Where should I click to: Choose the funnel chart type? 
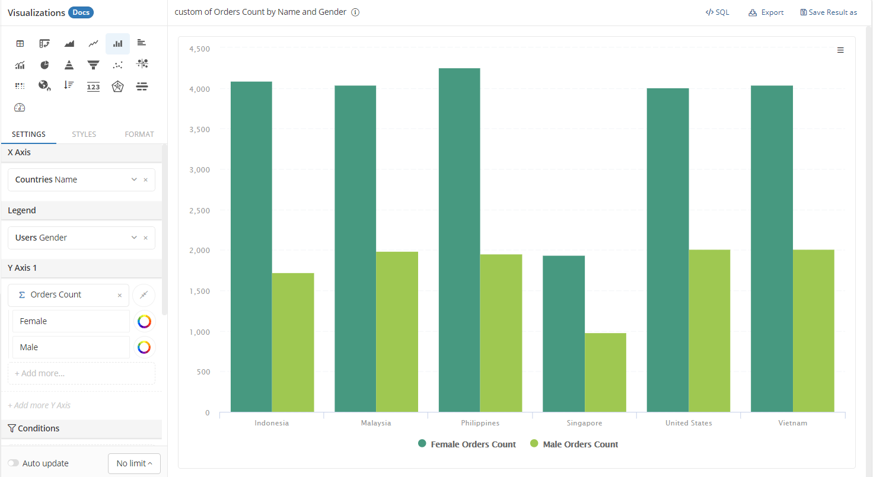click(93, 65)
